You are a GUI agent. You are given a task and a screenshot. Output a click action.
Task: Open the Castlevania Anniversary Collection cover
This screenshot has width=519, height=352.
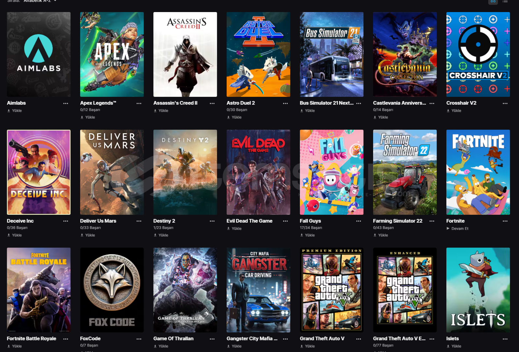405,54
